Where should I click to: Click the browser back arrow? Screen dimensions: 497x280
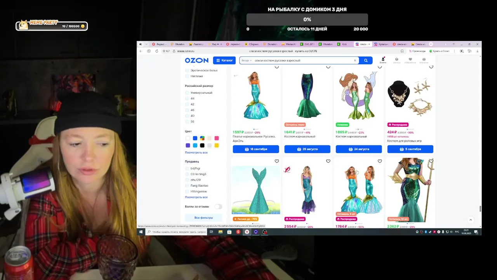(x=141, y=51)
